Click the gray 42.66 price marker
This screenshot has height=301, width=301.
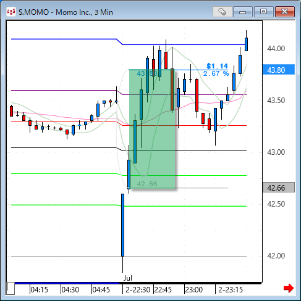tap(279, 188)
